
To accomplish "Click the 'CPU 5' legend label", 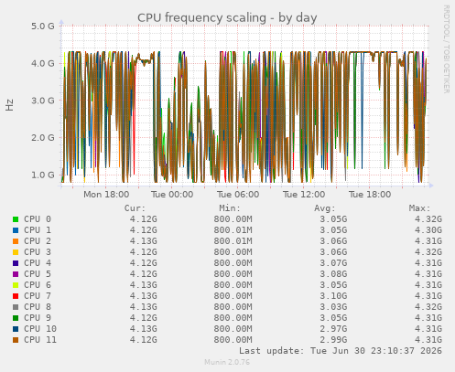I will (x=38, y=274).
